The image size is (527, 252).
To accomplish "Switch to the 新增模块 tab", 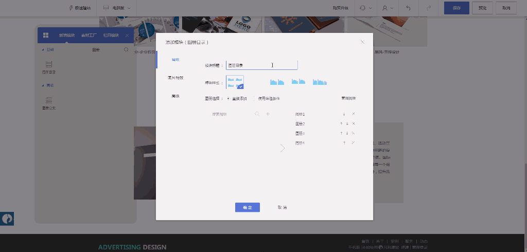I will [x=66, y=35].
